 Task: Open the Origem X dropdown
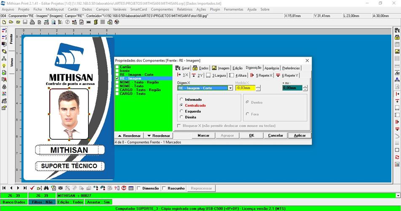coord(230,88)
